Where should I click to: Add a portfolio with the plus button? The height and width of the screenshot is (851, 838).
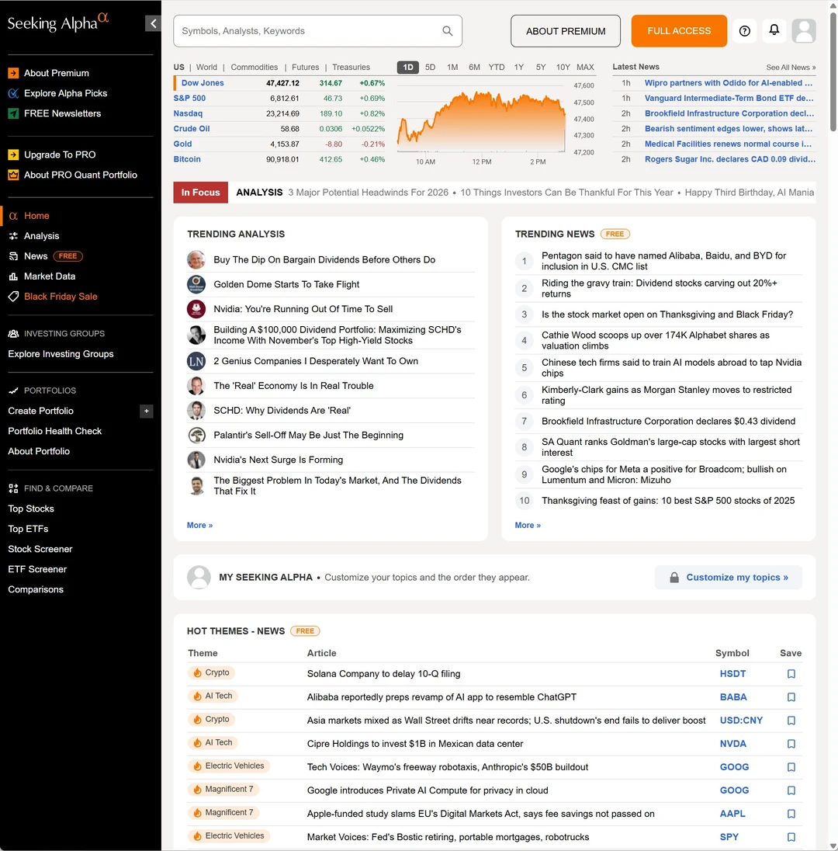[147, 411]
